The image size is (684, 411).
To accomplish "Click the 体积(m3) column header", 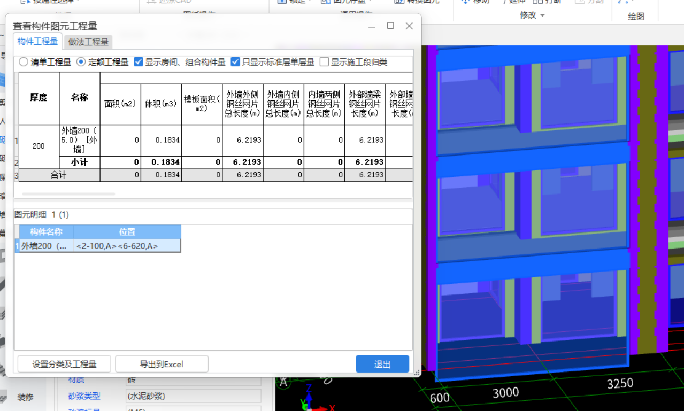I will (x=161, y=104).
